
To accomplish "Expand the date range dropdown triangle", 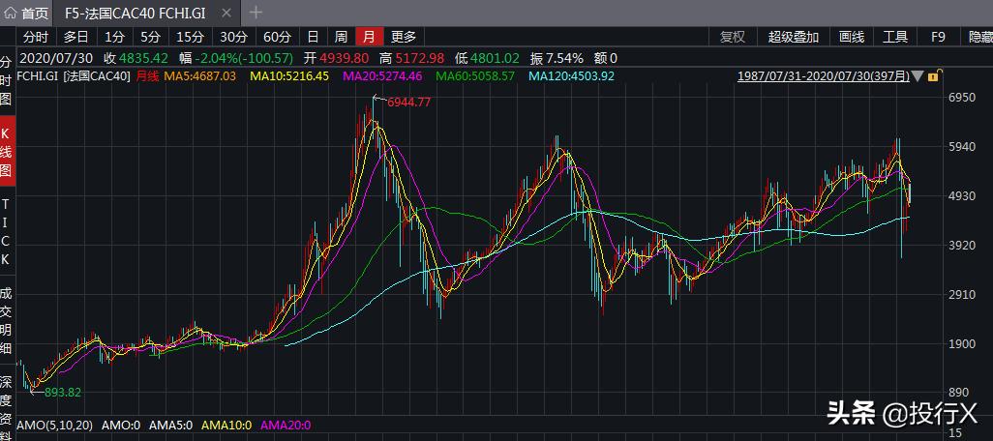I will pyautogui.click(x=917, y=76).
